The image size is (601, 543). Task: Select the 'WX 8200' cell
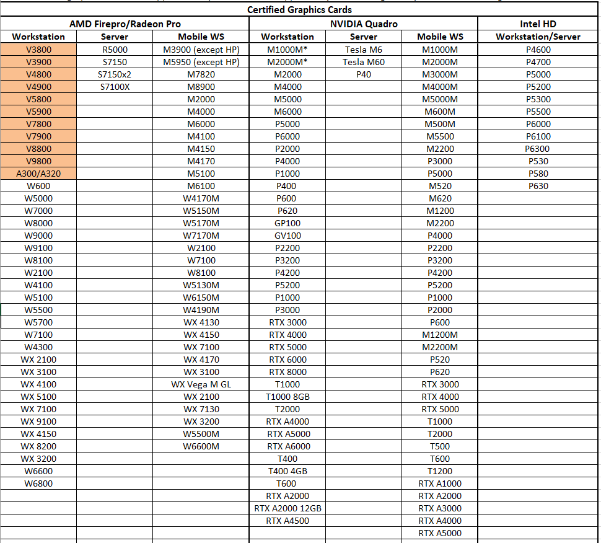click(38, 446)
